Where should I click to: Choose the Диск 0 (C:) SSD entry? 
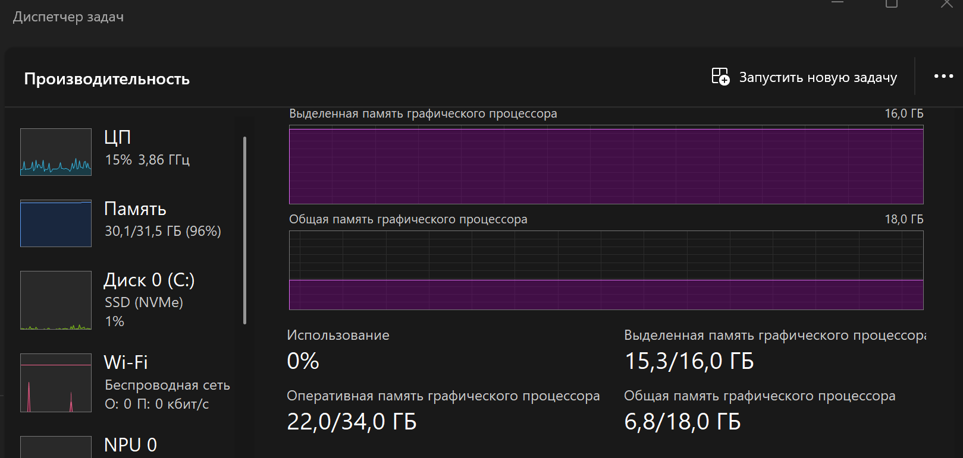tap(149, 300)
